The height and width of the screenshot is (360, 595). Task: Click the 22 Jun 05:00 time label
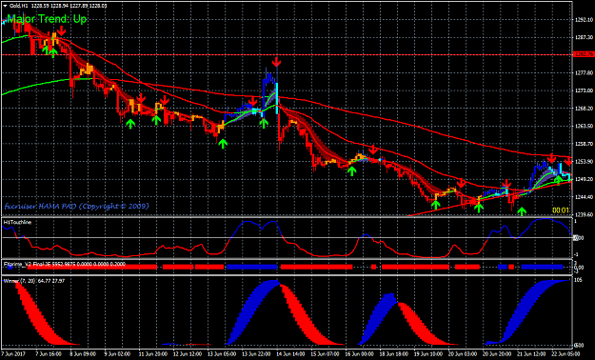(565, 354)
